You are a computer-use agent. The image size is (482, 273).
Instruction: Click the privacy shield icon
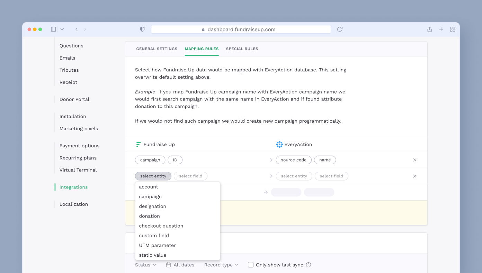pos(142,29)
